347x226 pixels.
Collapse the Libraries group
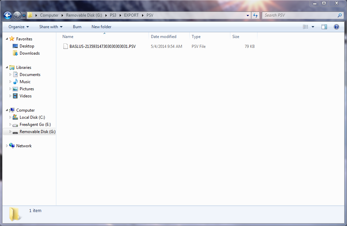pyautogui.click(x=7, y=67)
